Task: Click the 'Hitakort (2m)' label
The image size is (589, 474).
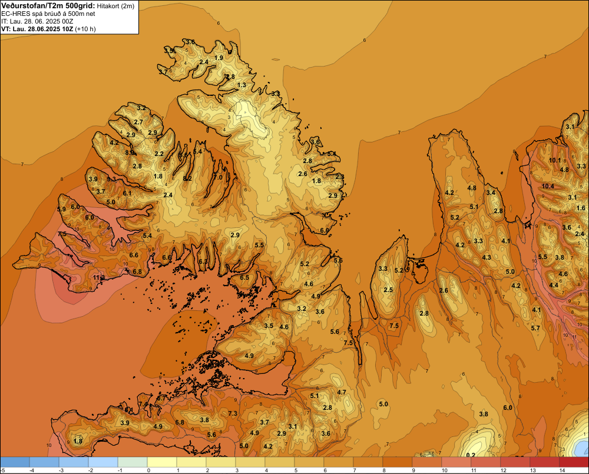Action: coord(115,6)
